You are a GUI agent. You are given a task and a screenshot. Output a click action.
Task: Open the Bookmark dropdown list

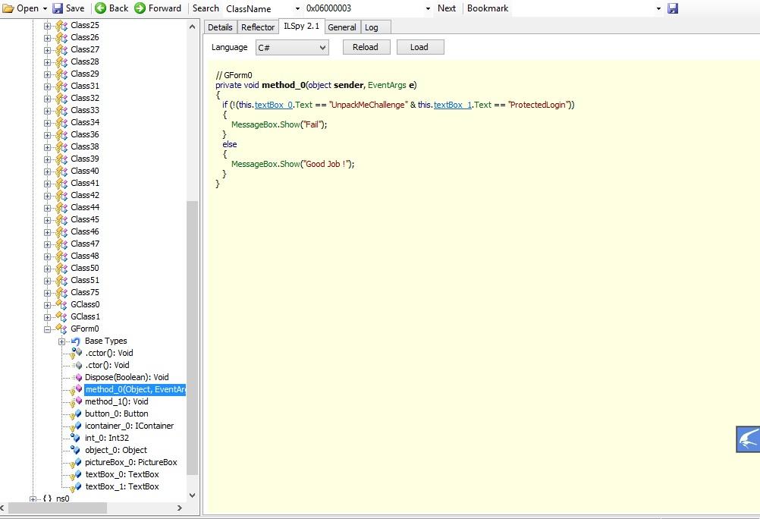tap(658, 8)
